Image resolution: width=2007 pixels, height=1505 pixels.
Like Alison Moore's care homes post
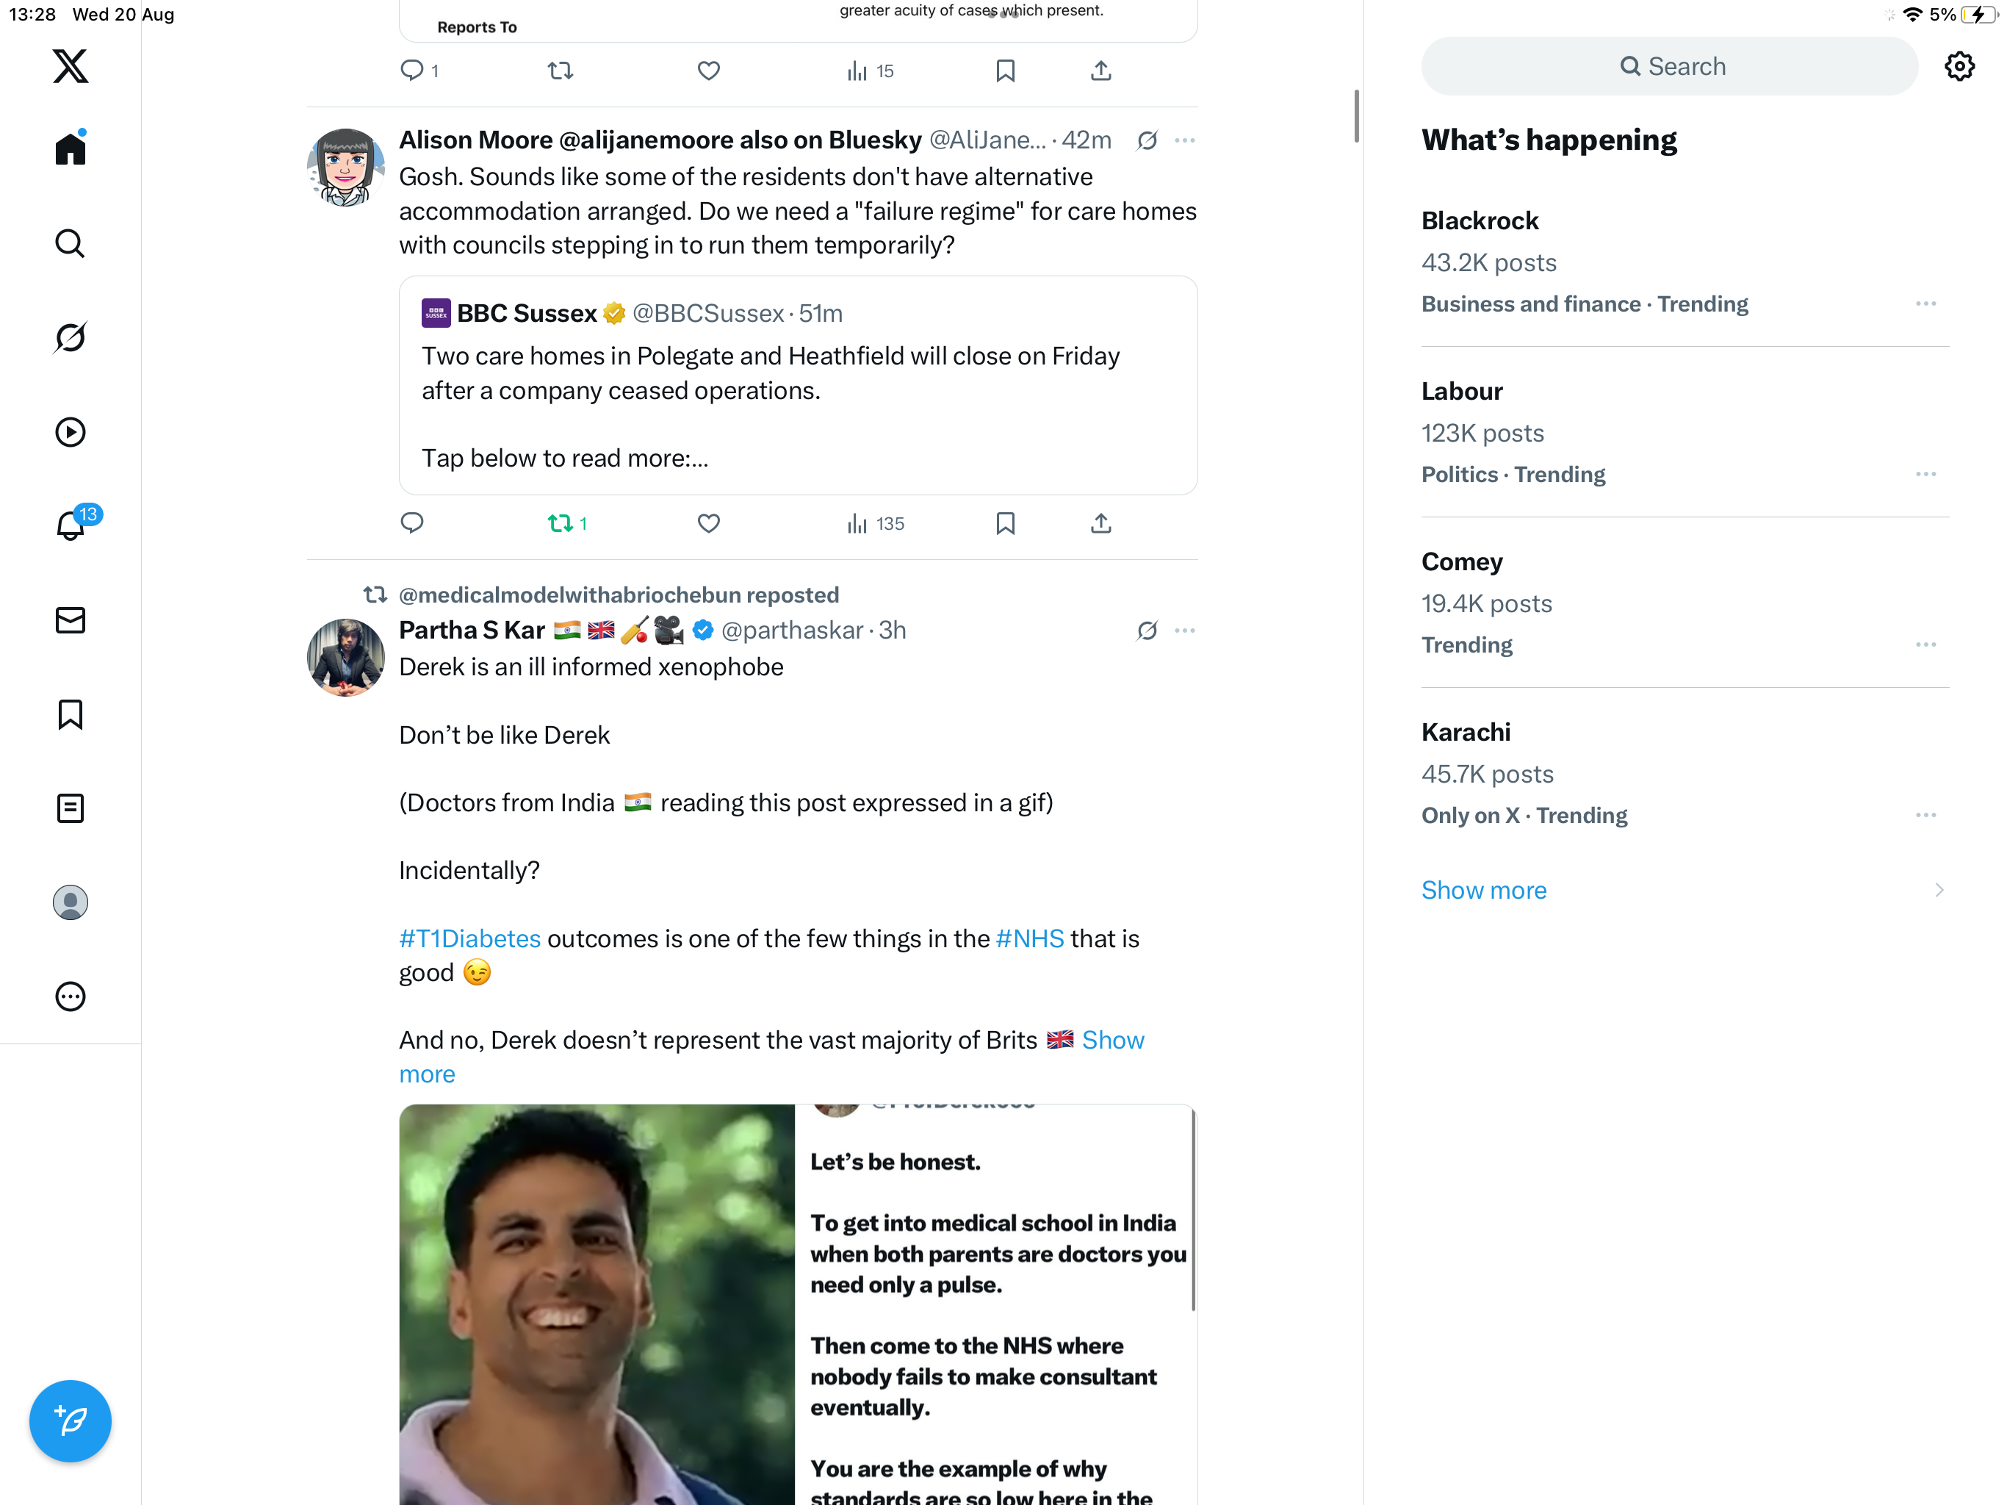click(x=709, y=524)
